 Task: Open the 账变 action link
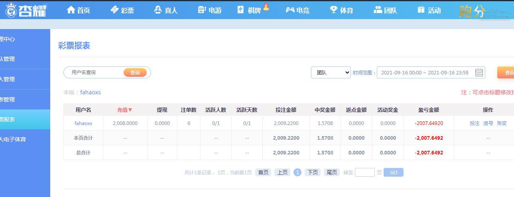[502, 123]
